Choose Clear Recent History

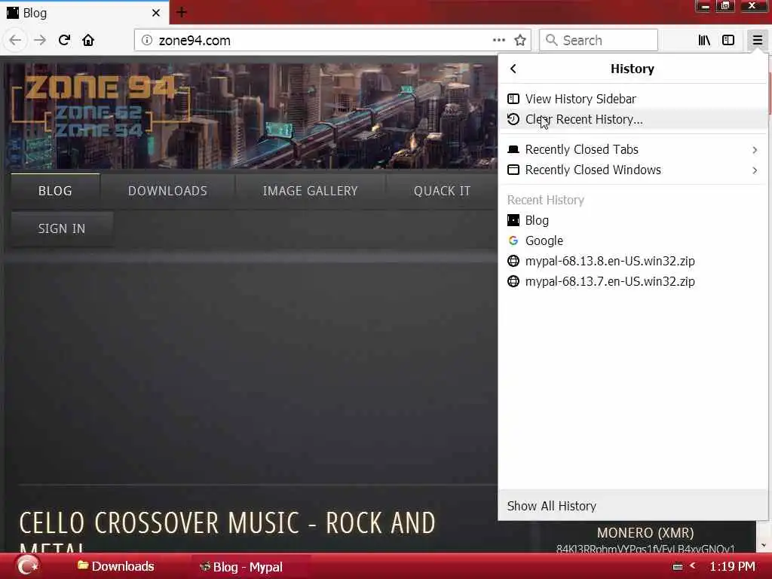pyautogui.click(x=633, y=120)
